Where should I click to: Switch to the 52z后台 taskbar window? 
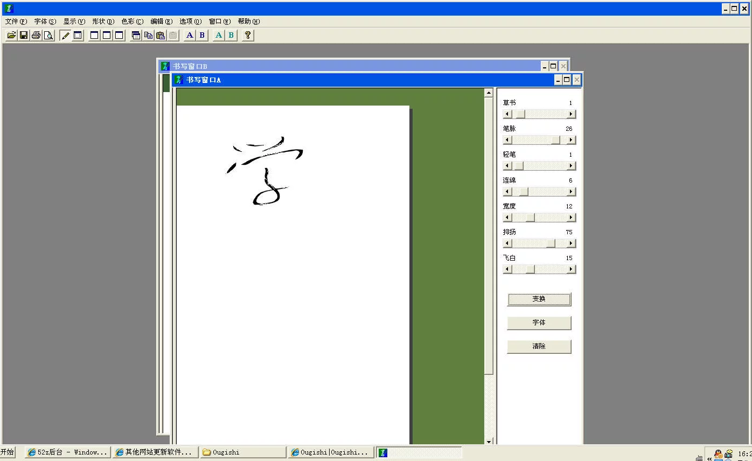[x=67, y=452]
